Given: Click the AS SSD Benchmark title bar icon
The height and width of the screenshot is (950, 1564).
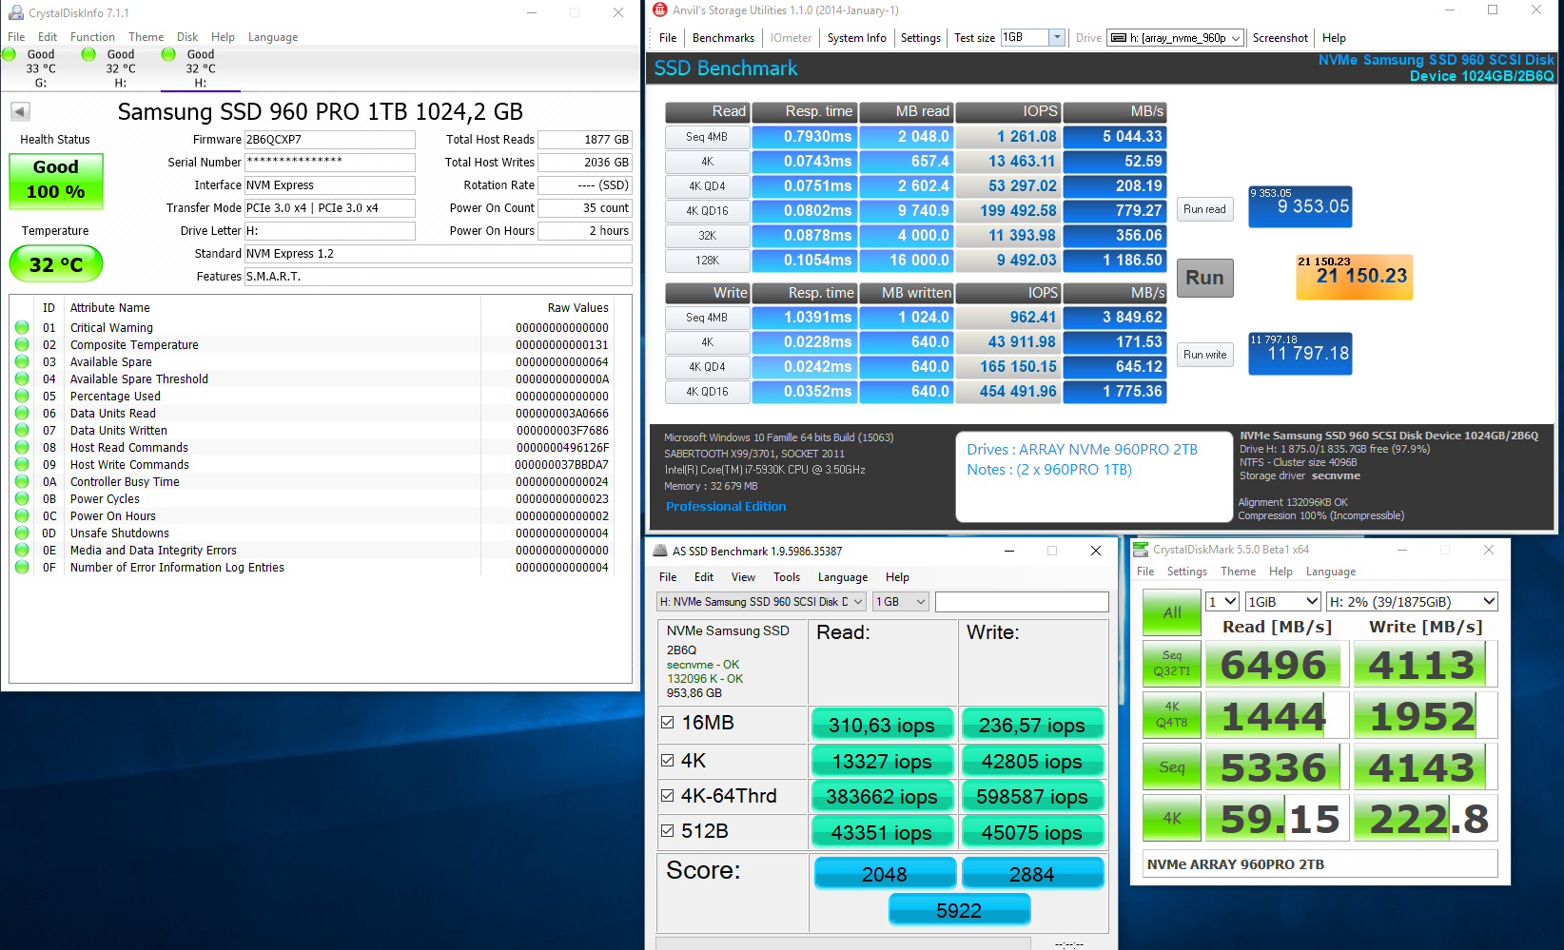Looking at the screenshot, I should [x=660, y=551].
